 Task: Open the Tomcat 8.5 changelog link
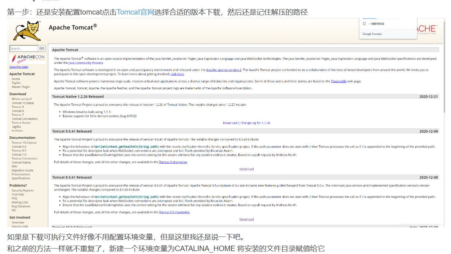(x=174, y=212)
